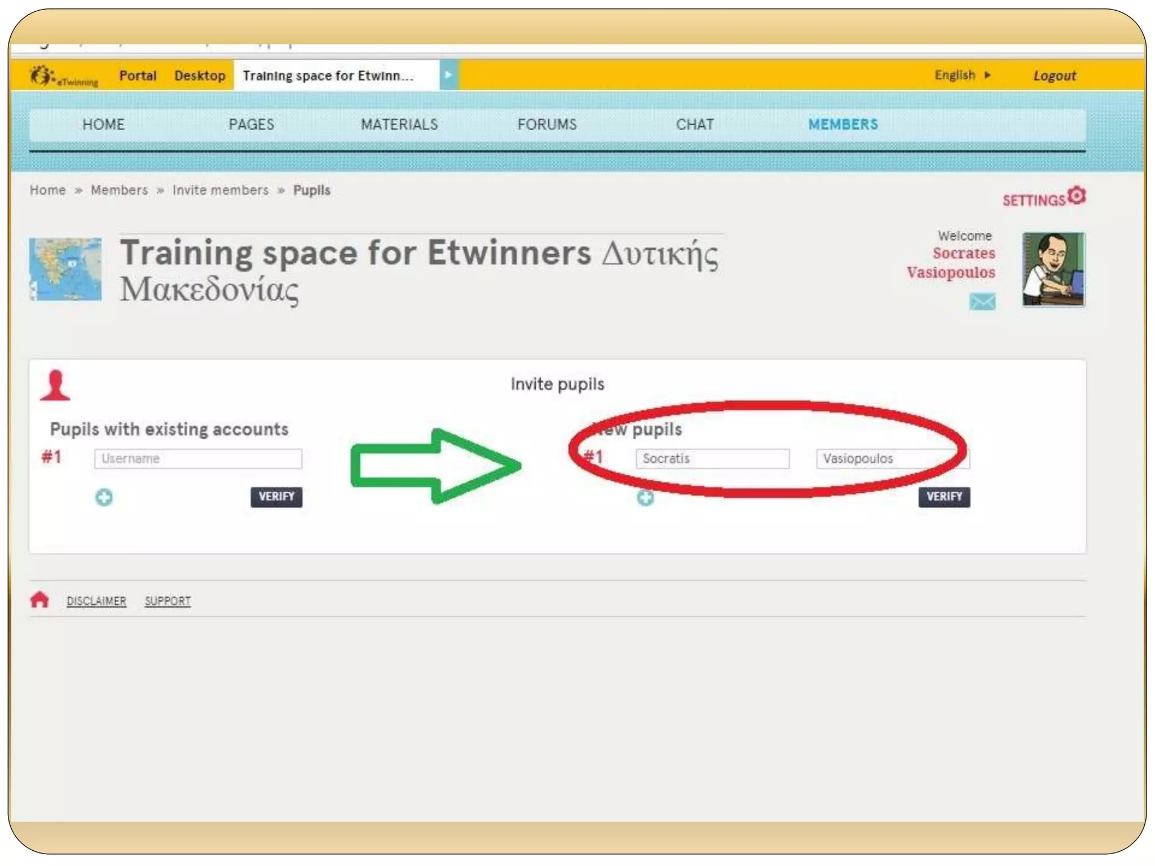1155x866 pixels.
Task: Focus the Socratis first name field
Action: (x=712, y=458)
